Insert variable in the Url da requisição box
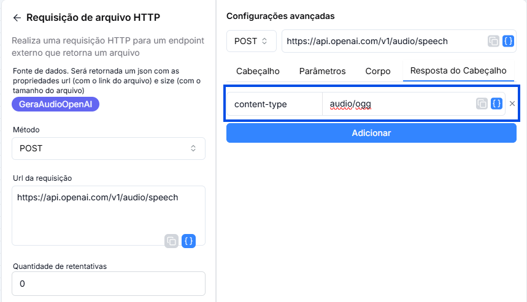 point(188,241)
